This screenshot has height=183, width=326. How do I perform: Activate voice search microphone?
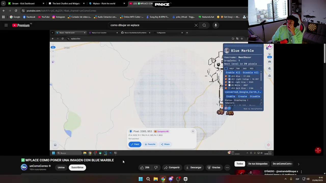click(x=216, y=25)
